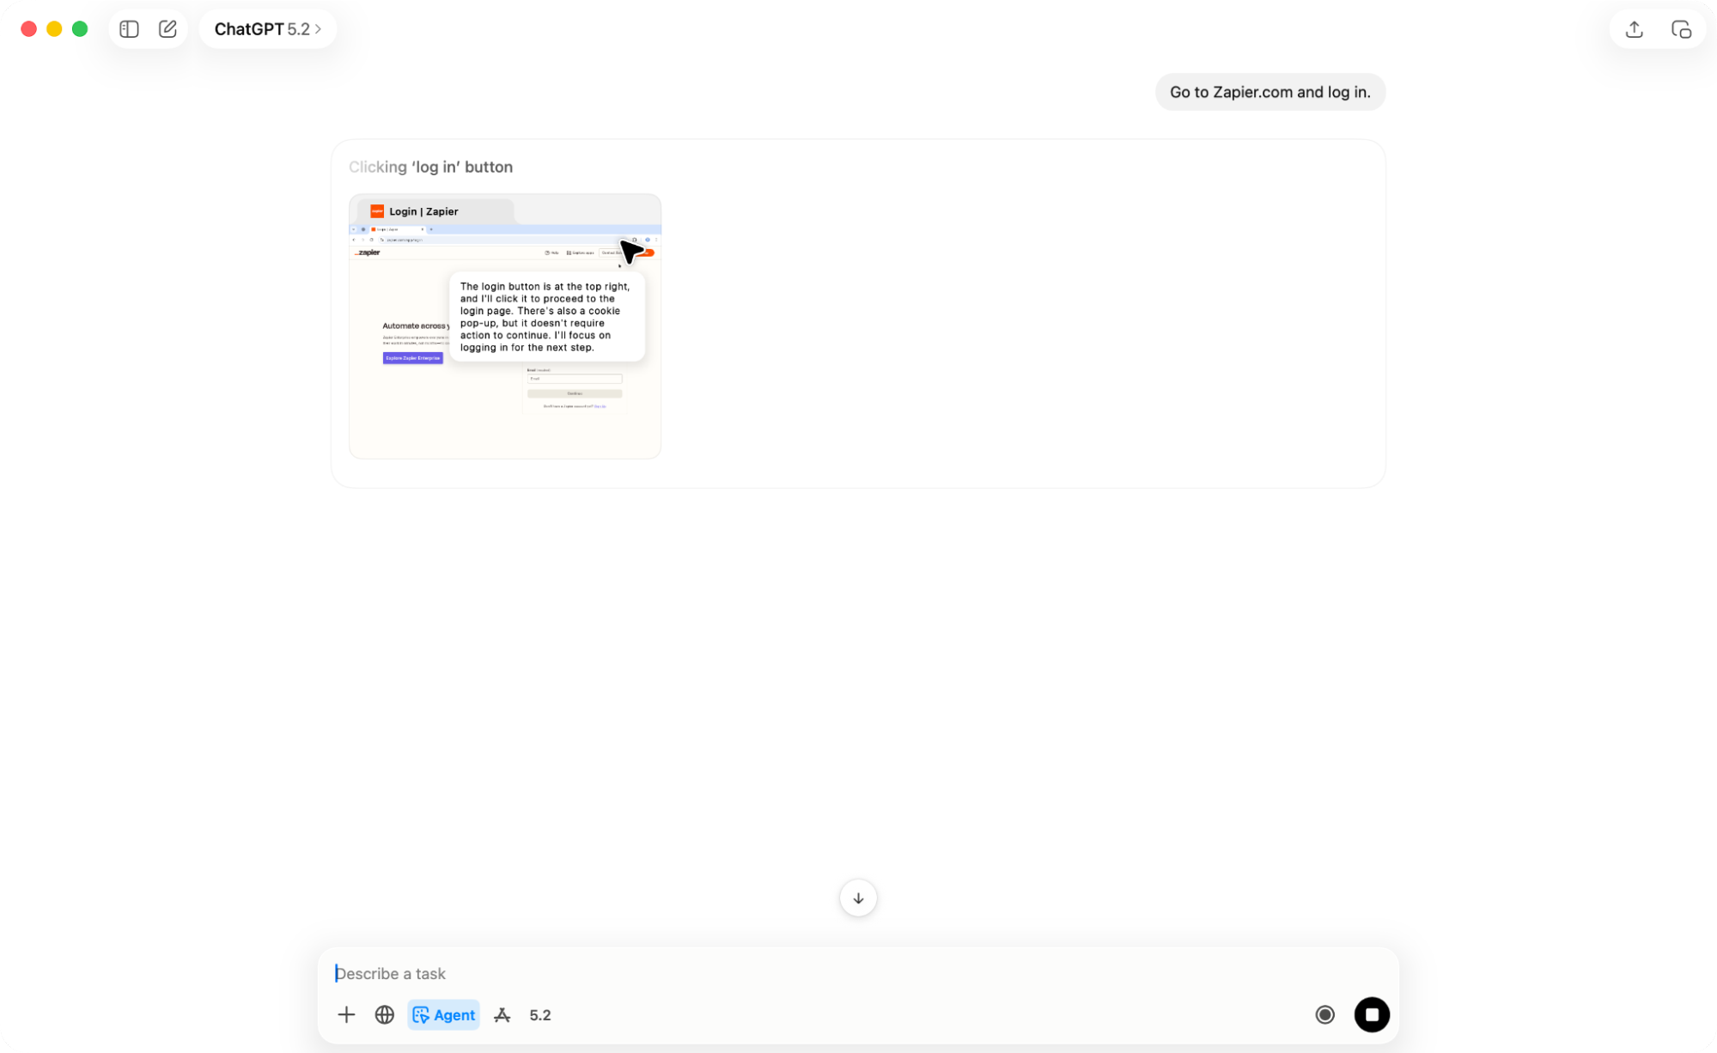The image size is (1717, 1053).
Task: Toggle web search with the globe icon
Action: point(384,1014)
